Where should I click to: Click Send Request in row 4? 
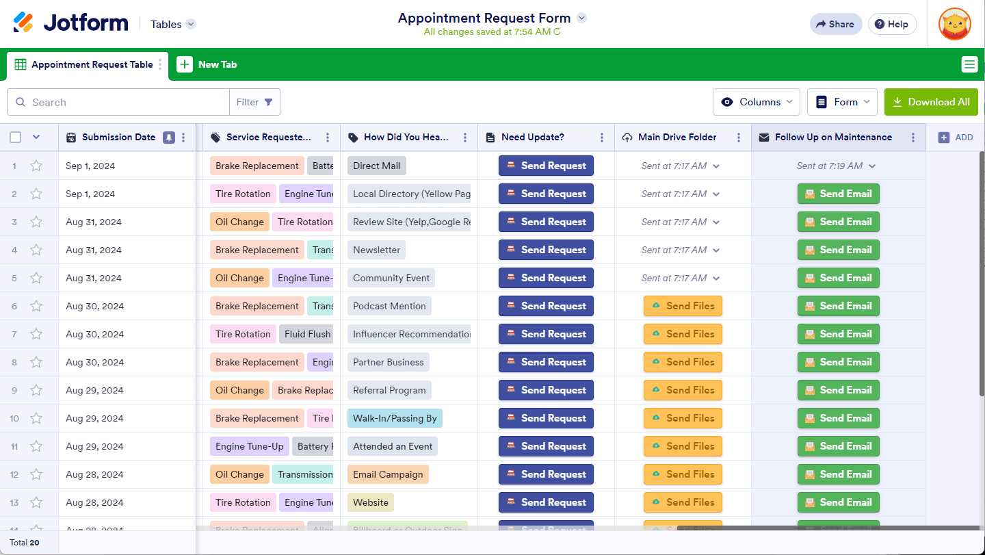pyautogui.click(x=546, y=250)
